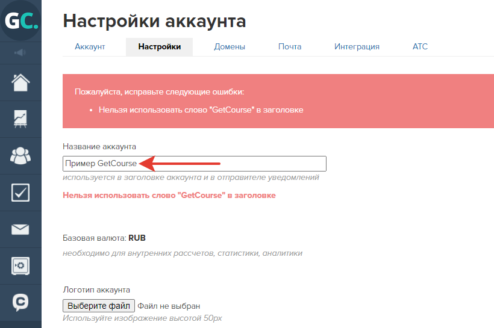This screenshot has height=328, width=494.
Task: Open the training chart board icon
Action: 20,119
